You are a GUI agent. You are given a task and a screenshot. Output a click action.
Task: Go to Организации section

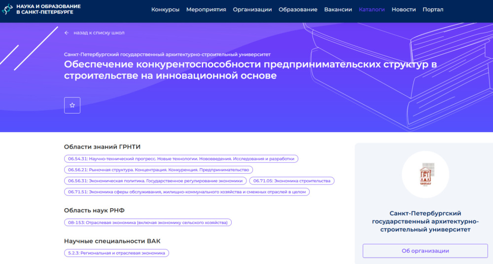(252, 9)
